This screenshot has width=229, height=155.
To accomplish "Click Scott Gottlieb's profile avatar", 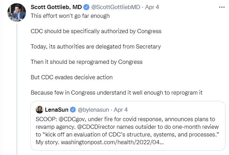I will coord(16,13).
